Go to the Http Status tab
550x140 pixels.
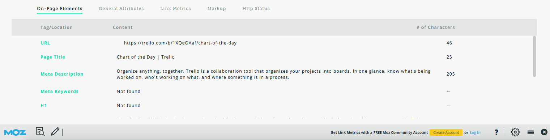click(256, 8)
